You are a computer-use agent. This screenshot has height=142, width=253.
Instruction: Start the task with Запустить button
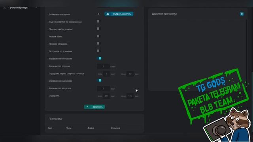click(x=94, y=107)
